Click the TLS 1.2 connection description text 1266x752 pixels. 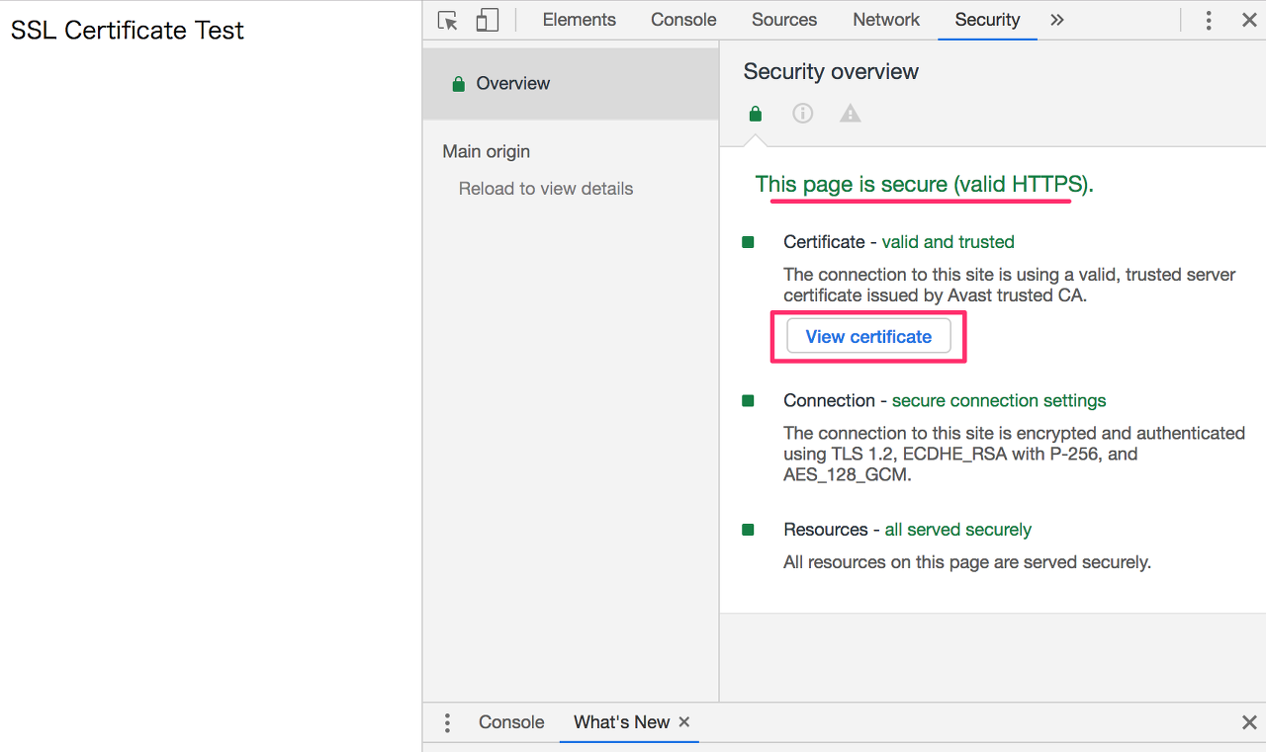coord(1014,454)
